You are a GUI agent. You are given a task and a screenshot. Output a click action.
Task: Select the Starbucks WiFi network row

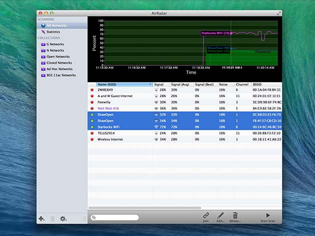click(184, 127)
